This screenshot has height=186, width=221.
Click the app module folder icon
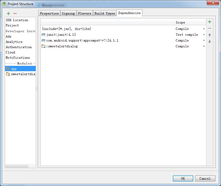click(8, 69)
